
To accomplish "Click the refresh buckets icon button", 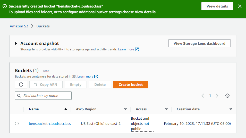I will (21, 85).
